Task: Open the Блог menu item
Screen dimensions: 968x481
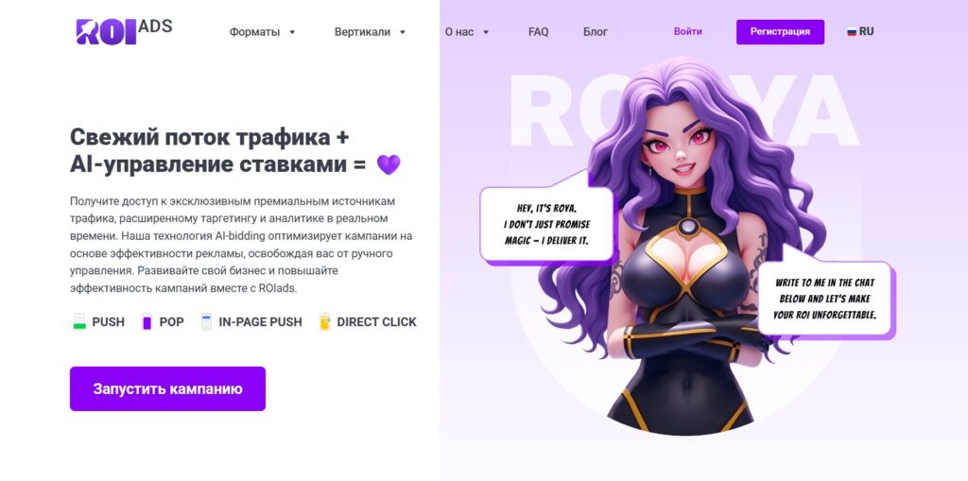Action: pos(596,32)
